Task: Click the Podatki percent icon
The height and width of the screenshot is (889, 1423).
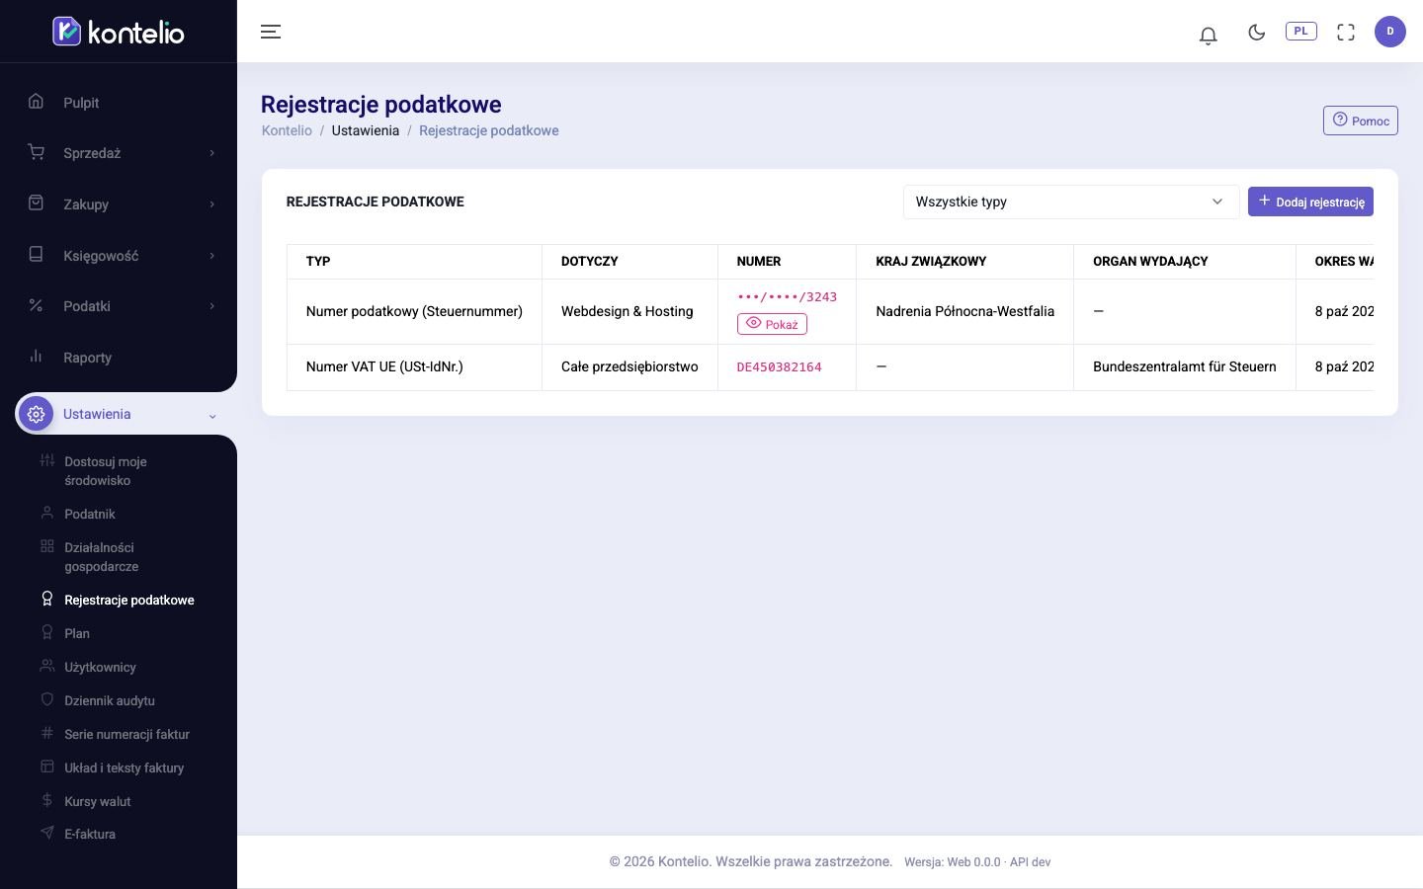Action: point(36,305)
